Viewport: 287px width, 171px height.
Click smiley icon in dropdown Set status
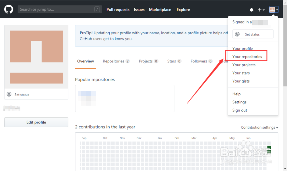pos(237,34)
